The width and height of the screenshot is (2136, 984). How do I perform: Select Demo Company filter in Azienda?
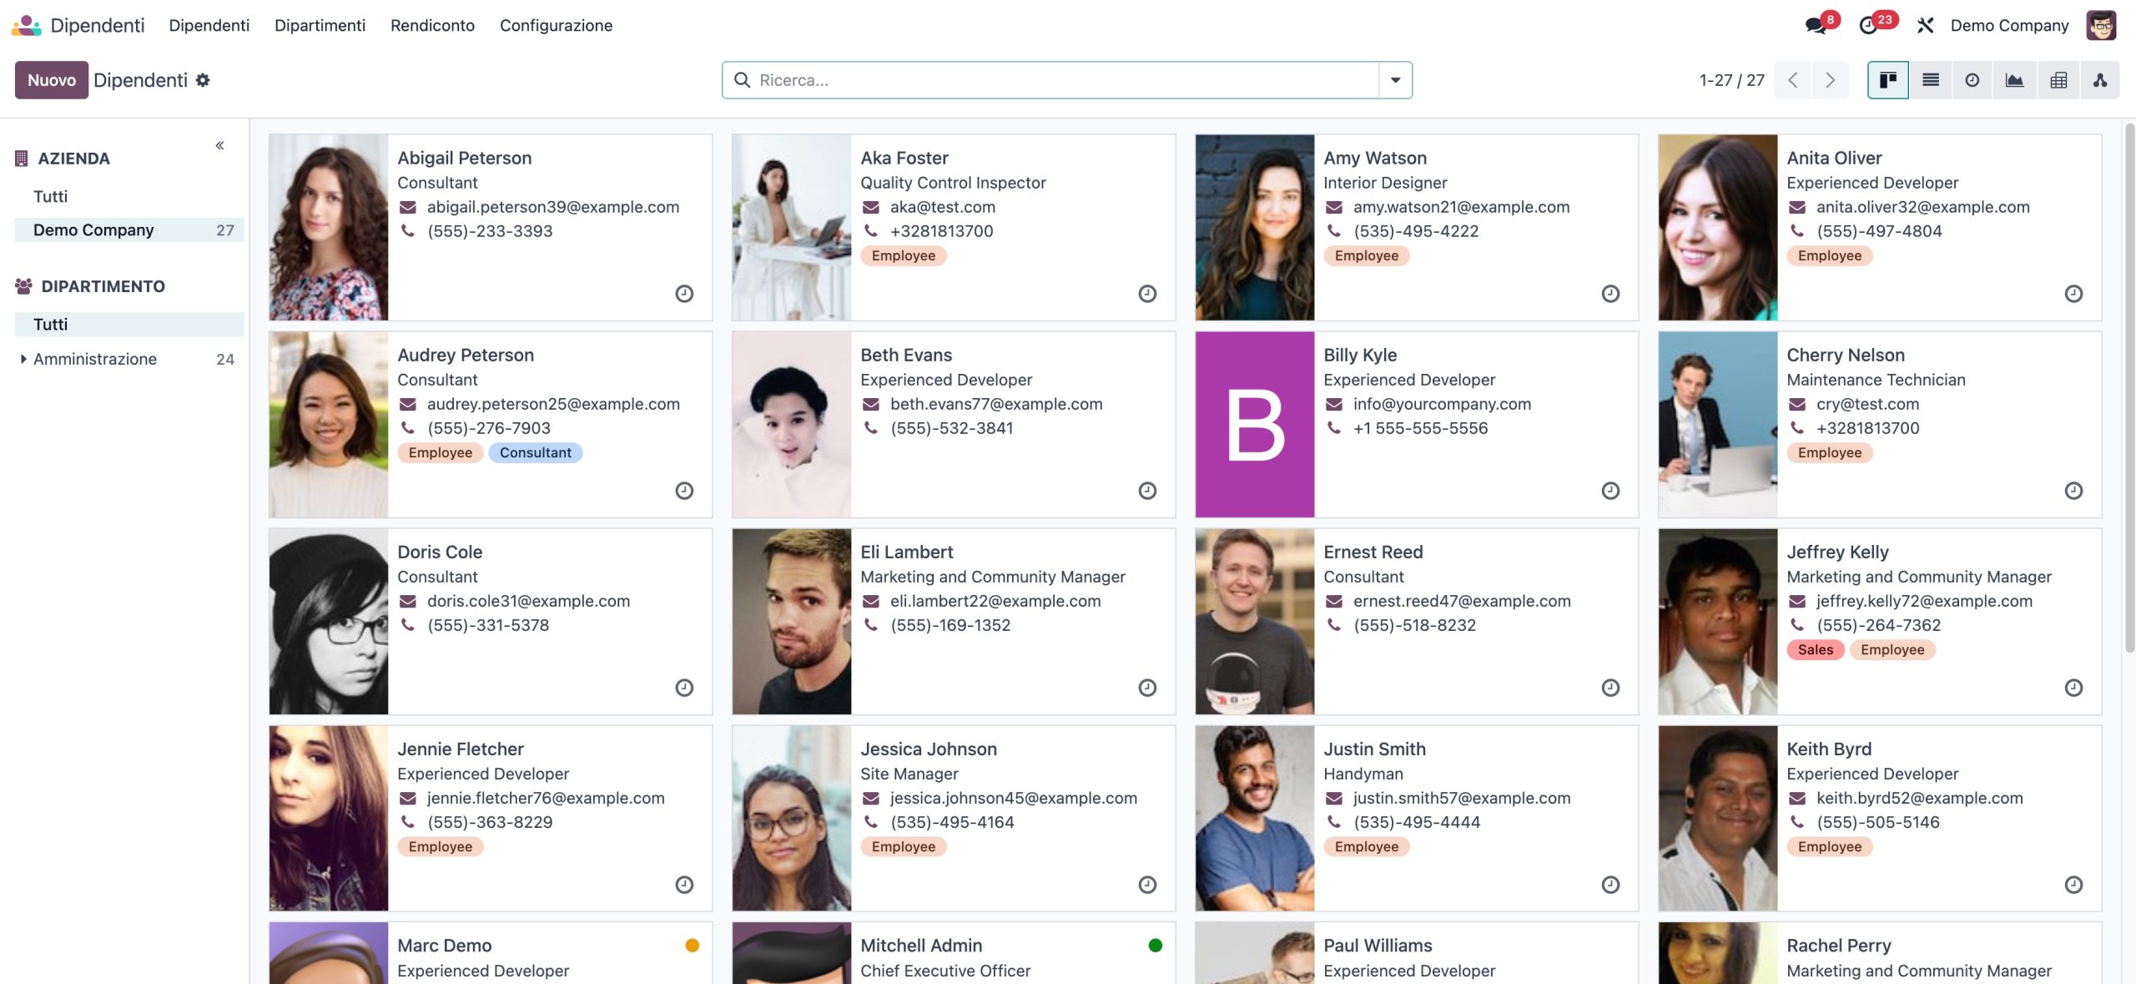pos(93,230)
